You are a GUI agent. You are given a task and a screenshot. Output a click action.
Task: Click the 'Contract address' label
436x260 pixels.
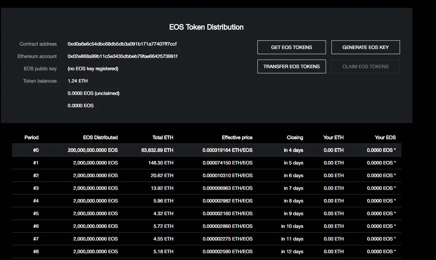point(38,44)
